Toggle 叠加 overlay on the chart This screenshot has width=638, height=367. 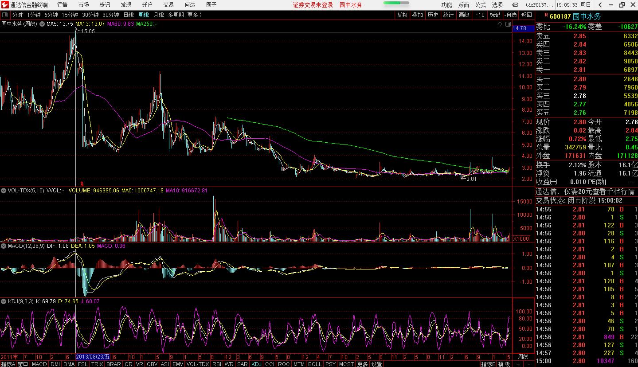[417, 15]
